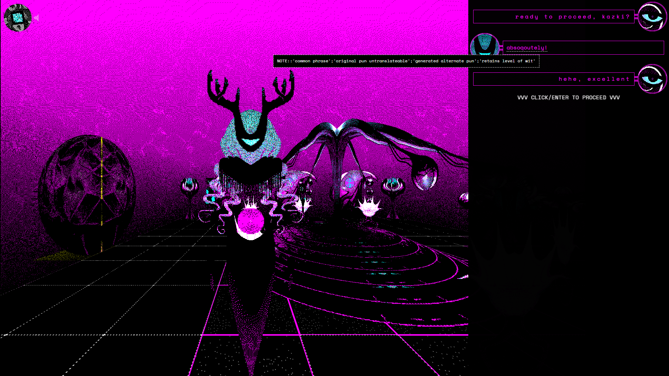Click the 'ready to proceed, kazki?' dialogue box
669x376 pixels.
click(553, 17)
